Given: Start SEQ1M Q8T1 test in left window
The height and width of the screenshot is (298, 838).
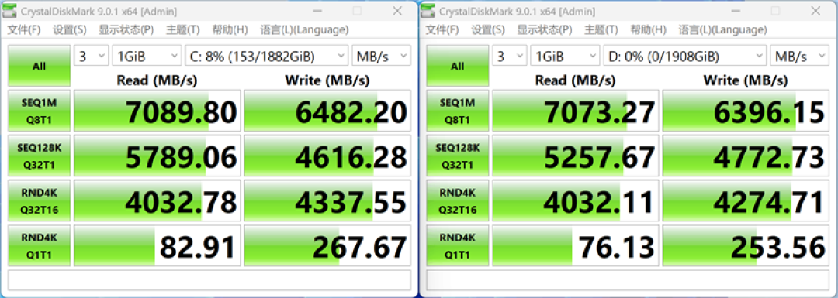Looking at the screenshot, I should point(39,111).
